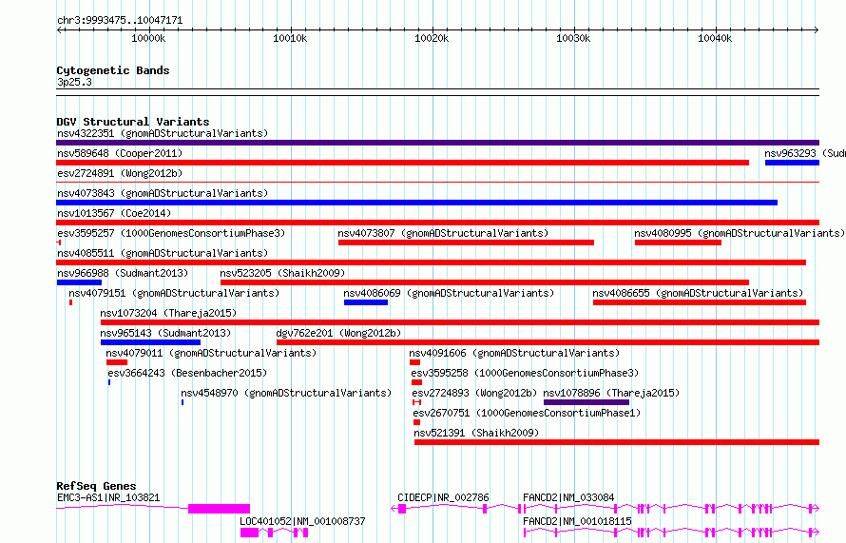
Task: Click the blue bar under nsv4073843
Action: tap(416, 203)
